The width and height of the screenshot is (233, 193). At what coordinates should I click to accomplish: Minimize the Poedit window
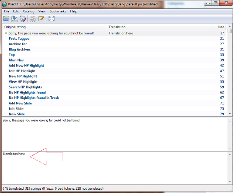208,3
